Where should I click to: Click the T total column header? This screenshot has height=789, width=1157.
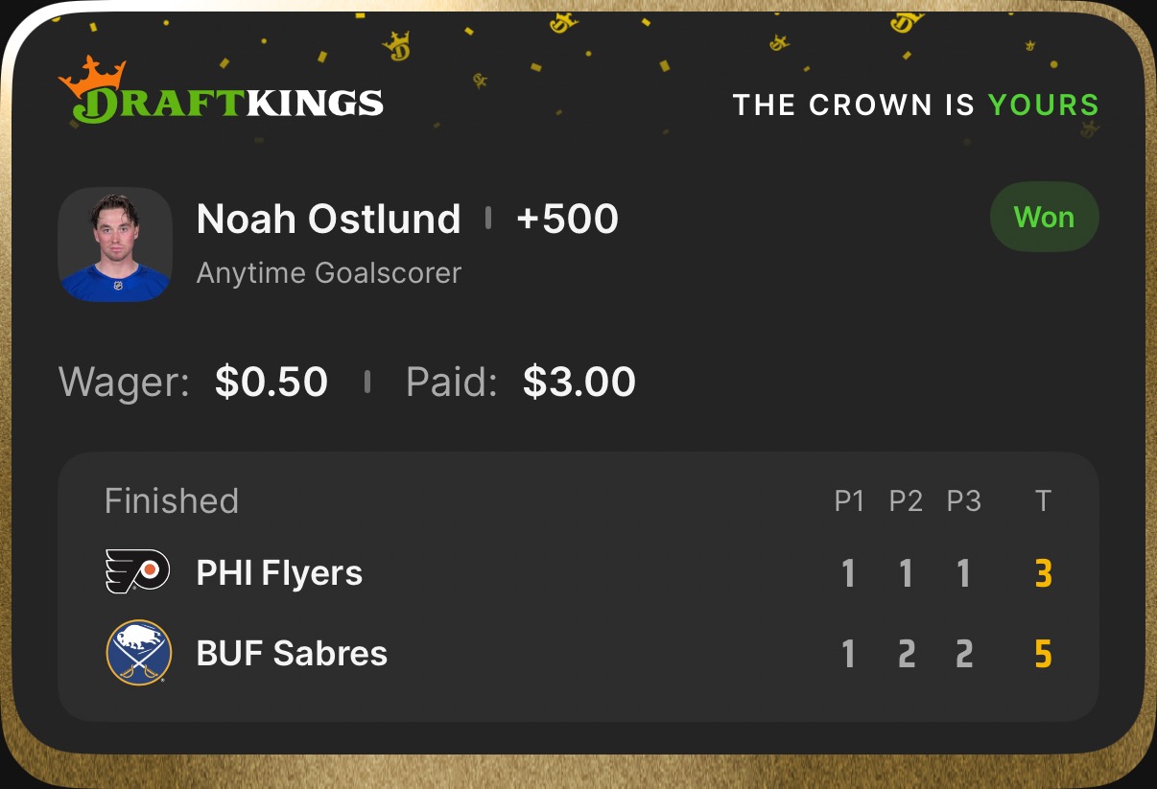point(1043,501)
